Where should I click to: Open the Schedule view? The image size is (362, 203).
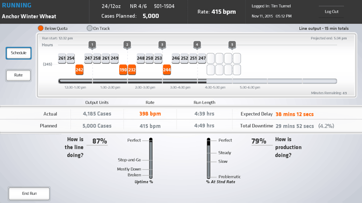(18, 53)
